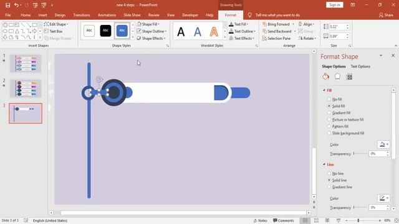Screen dimensions: 399x224
Task: Open the Insert tab
Action: [42, 15]
